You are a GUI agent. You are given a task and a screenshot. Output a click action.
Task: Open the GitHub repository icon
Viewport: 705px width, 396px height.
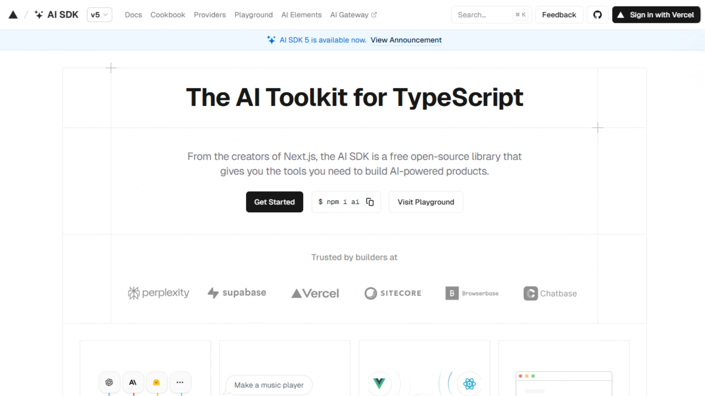pyautogui.click(x=597, y=15)
